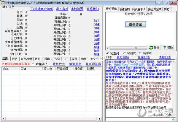Switch to the 普通登陆 tab
This screenshot has height=122, width=178.
pyautogui.click(x=125, y=9)
